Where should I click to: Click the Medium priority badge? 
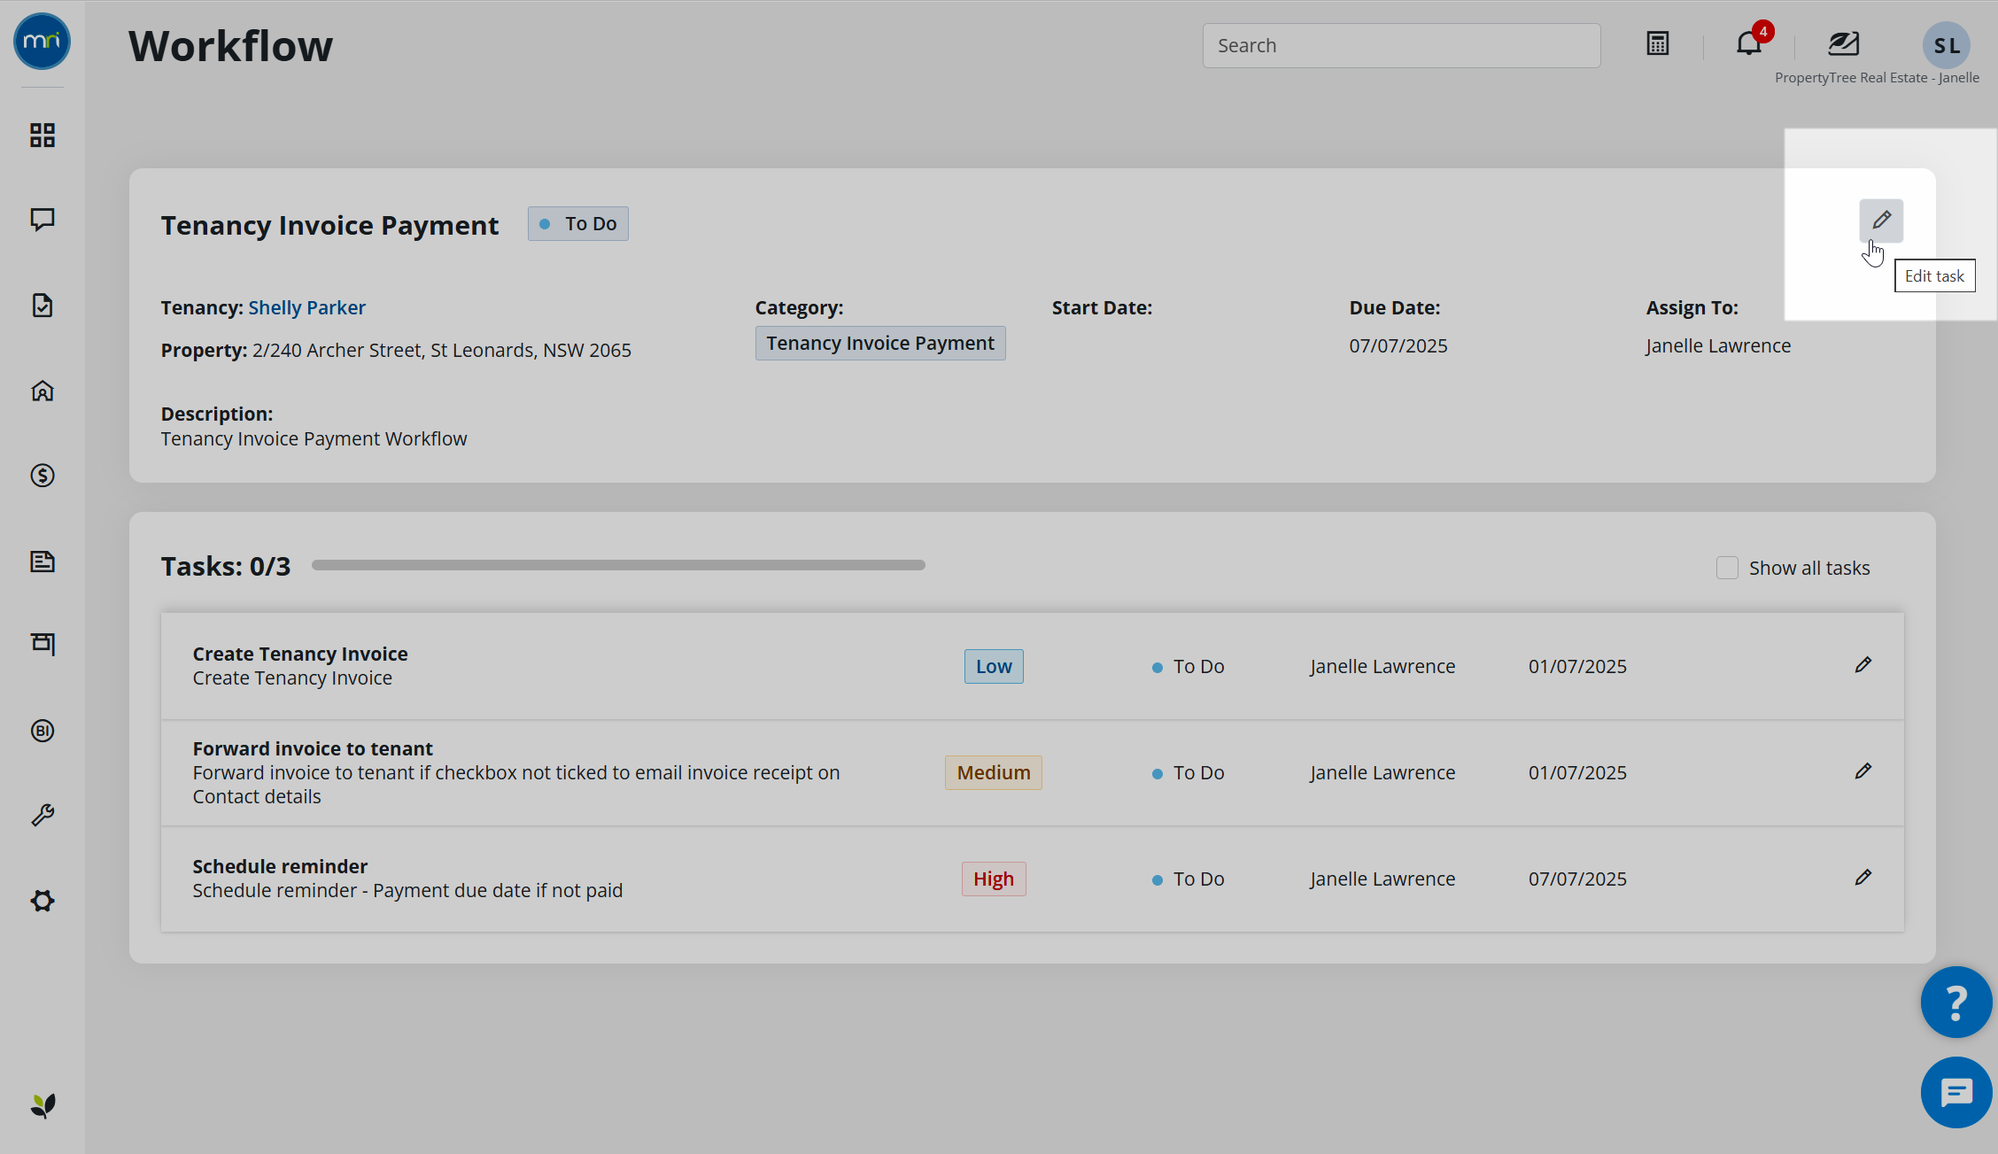coord(994,773)
